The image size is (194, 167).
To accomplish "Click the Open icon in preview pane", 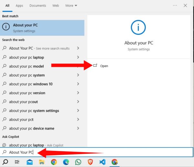I will click(x=95, y=65).
